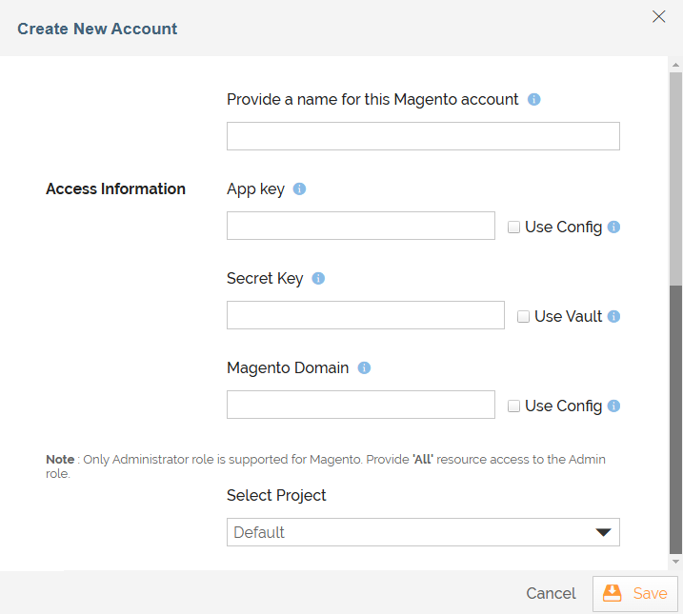
Task: Open the Select Project dropdown arrow
Action: 603,532
